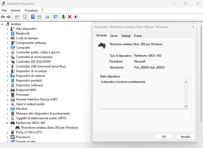This screenshot has width=203, height=148.
Task: Click the Bluetooth category icon
Action: tap(12, 33)
